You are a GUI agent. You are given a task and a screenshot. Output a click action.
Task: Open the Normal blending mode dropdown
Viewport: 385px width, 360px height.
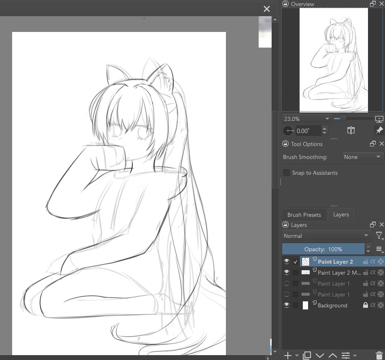pos(326,236)
